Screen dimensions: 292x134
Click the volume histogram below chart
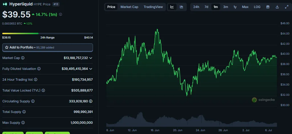click(x=191, y=120)
